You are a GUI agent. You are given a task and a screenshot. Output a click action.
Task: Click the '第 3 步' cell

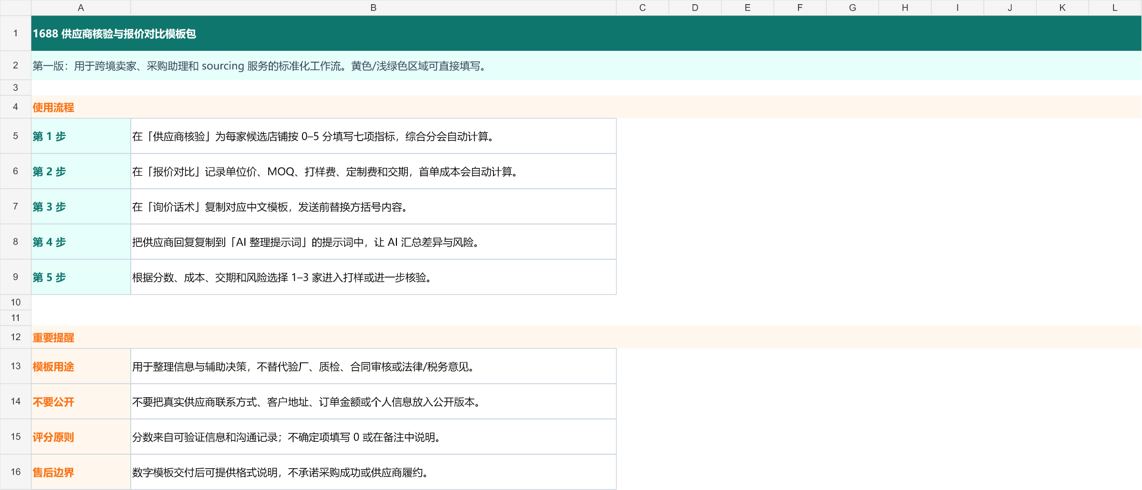click(81, 206)
